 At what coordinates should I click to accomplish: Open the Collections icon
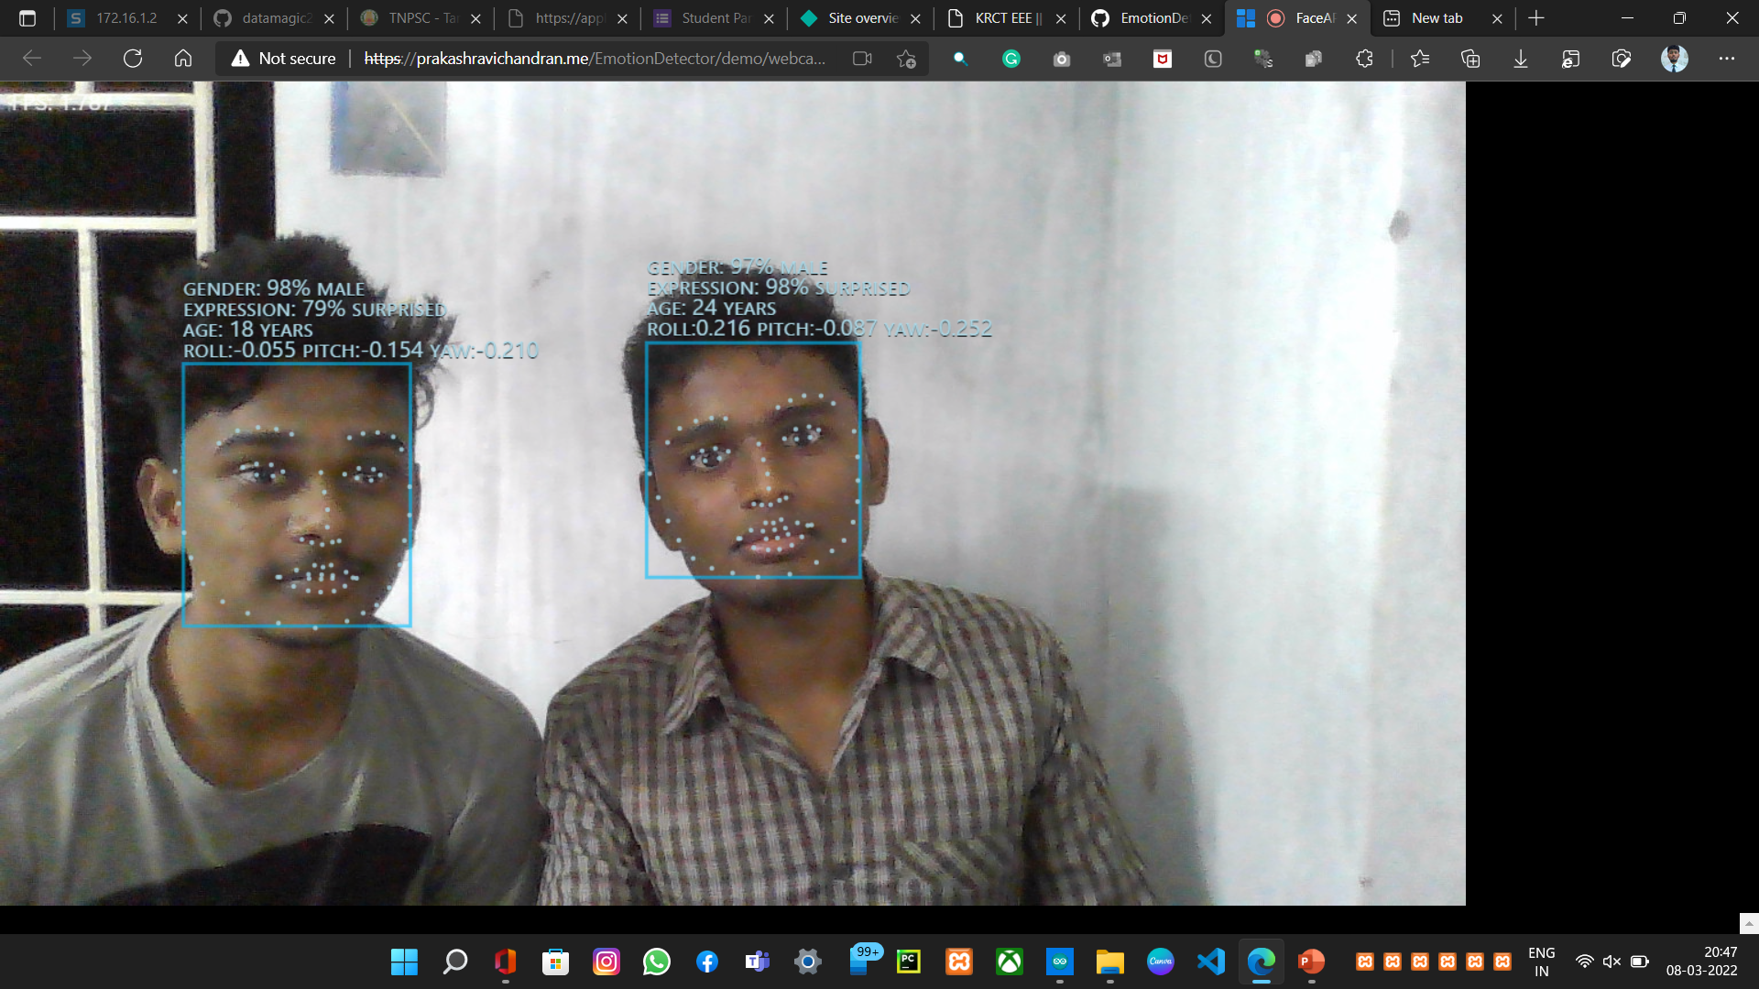tap(1470, 59)
